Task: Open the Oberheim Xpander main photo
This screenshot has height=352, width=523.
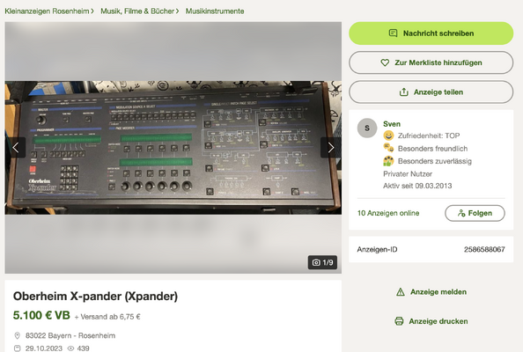Action: tap(173, 147)
